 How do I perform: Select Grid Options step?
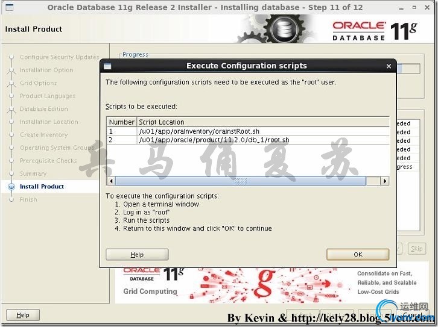[38, 83]
